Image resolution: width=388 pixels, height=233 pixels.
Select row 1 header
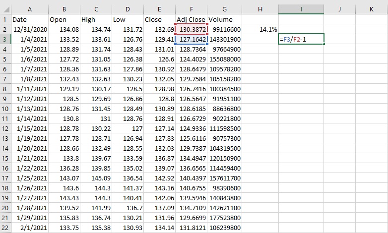pyautogui.click(x=5, y=20)
